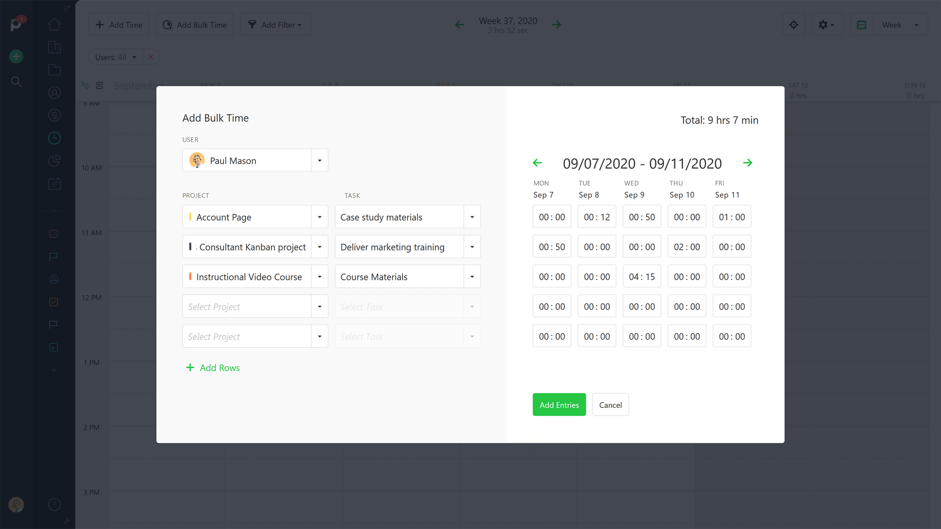This screenshot has height=529, width=941.
Task: Select the Invoices dollar icon in sidebar
Action: pos(55,115)
